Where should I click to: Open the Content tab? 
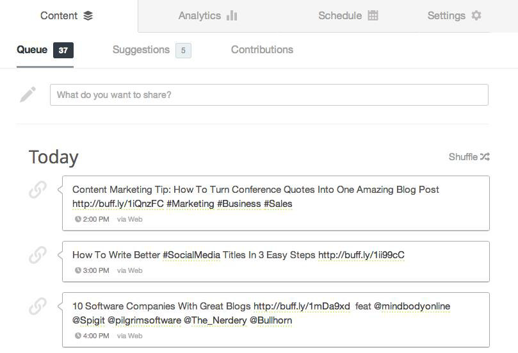67,16
